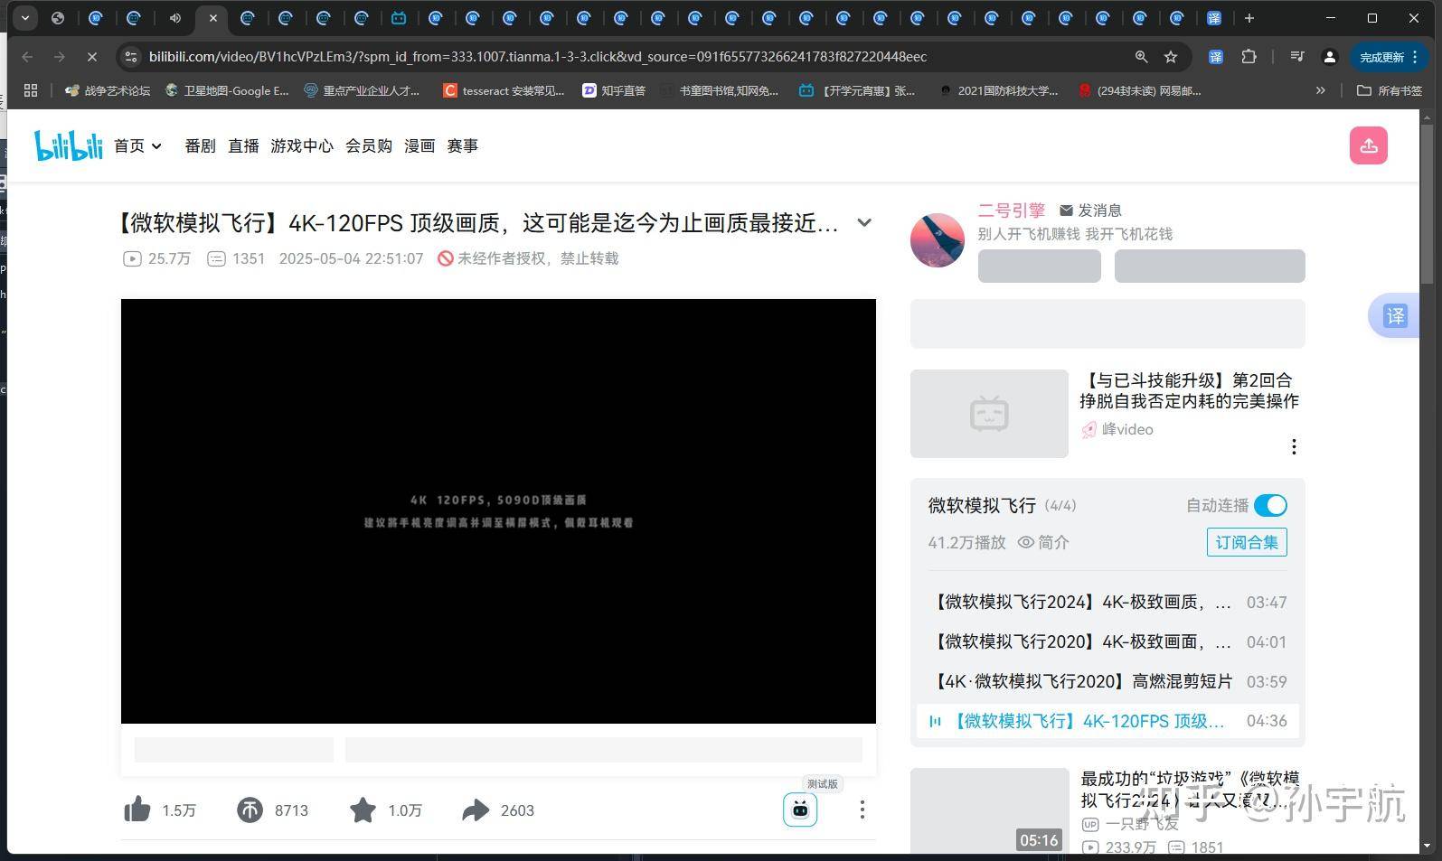
Task: Expand hidden bookmarks chevron
Action: click(x=1320, y=90)
